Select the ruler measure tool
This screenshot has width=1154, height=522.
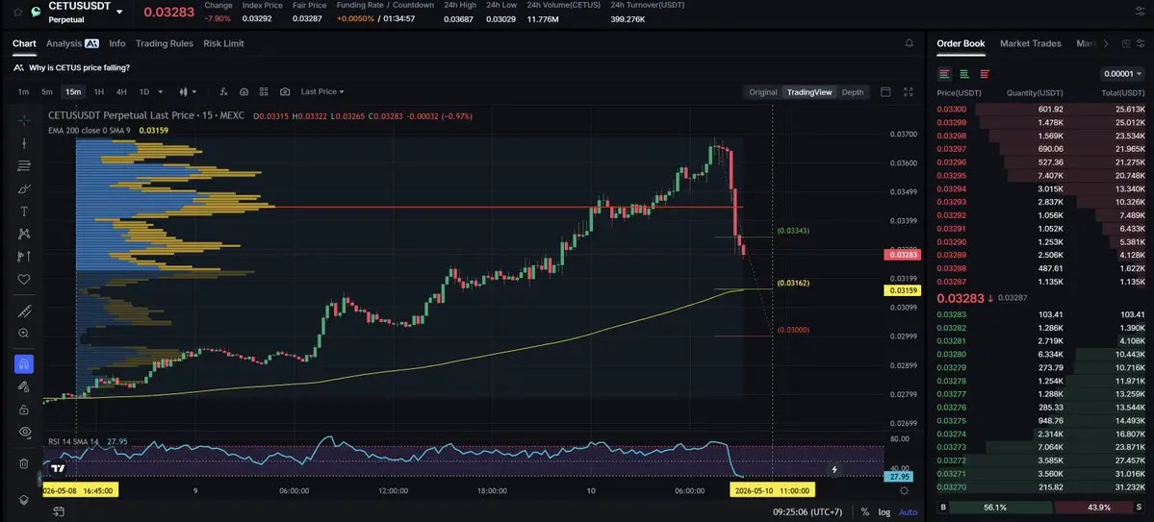pos(23,311)
